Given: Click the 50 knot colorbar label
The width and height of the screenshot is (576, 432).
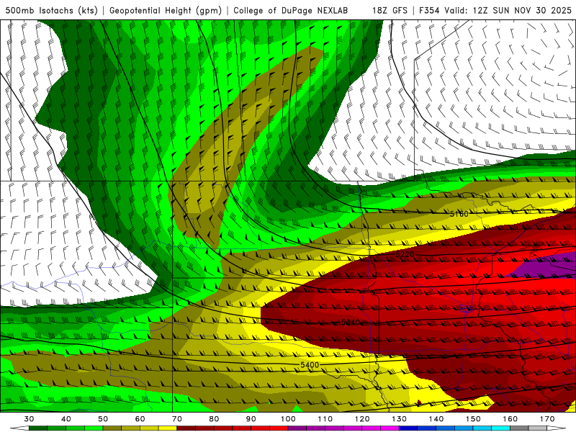Looking at the screenshot, I should click(x=103, y=419).
